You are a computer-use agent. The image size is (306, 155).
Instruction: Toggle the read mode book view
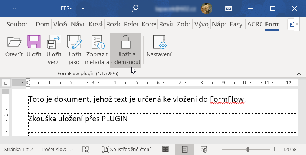tap(165, 149)
